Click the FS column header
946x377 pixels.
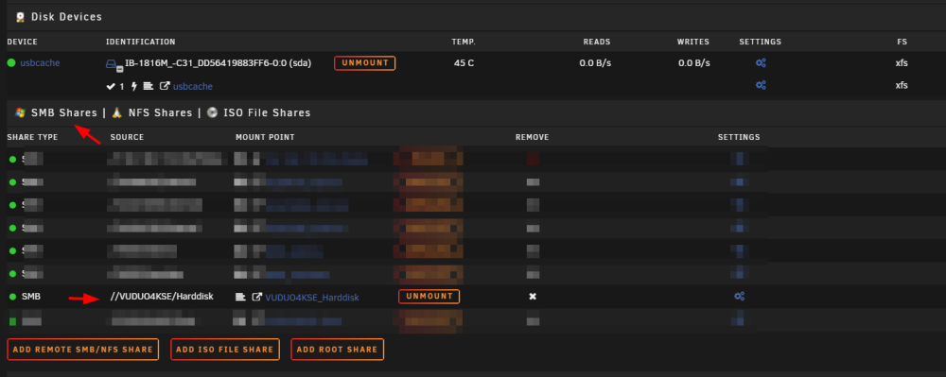click(x=902, y=42)
